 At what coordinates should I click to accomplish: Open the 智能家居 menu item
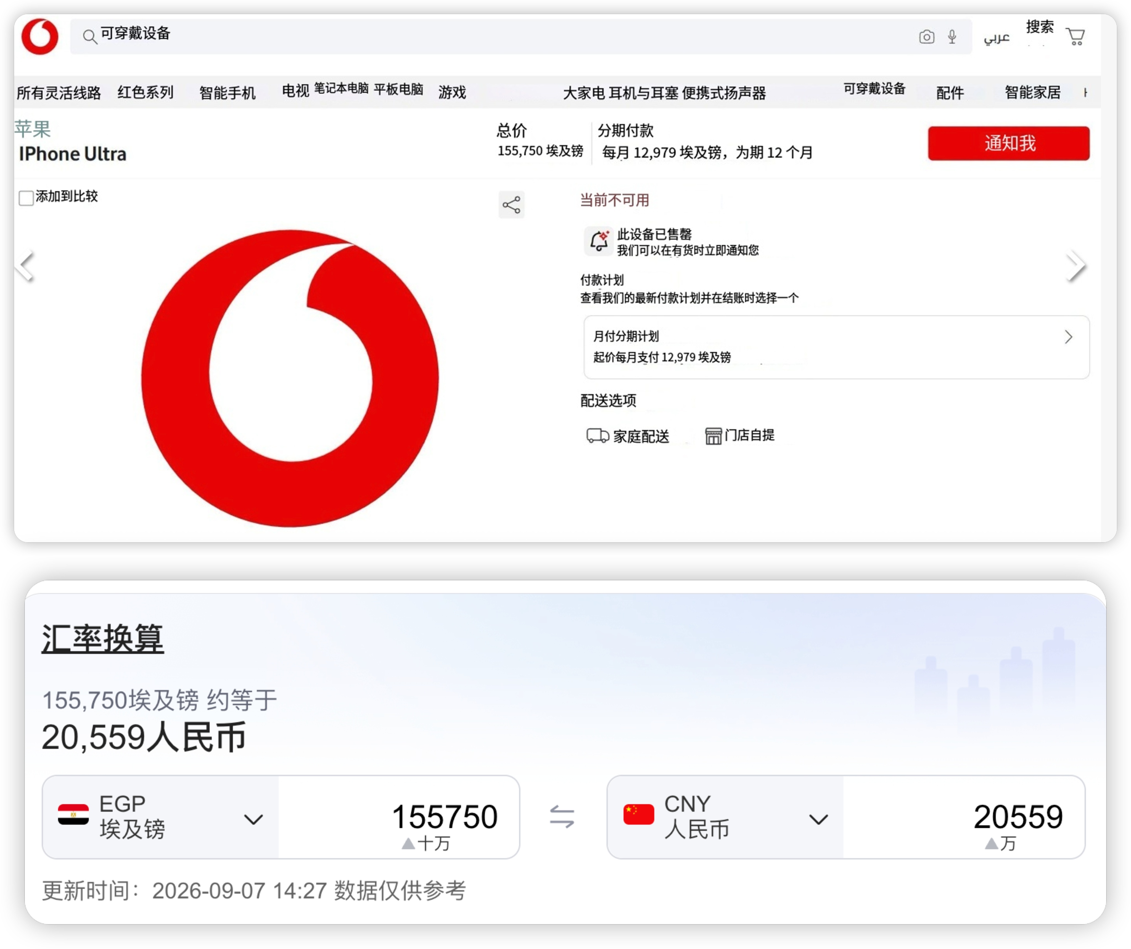[1032, 92]
